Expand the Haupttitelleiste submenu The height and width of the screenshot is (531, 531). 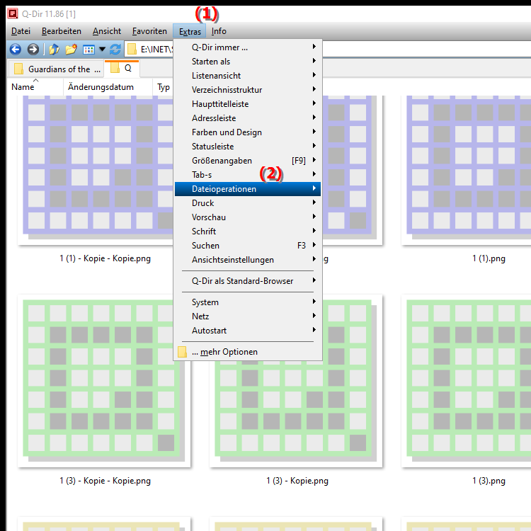pyautogui.click(x=248, y=104)
